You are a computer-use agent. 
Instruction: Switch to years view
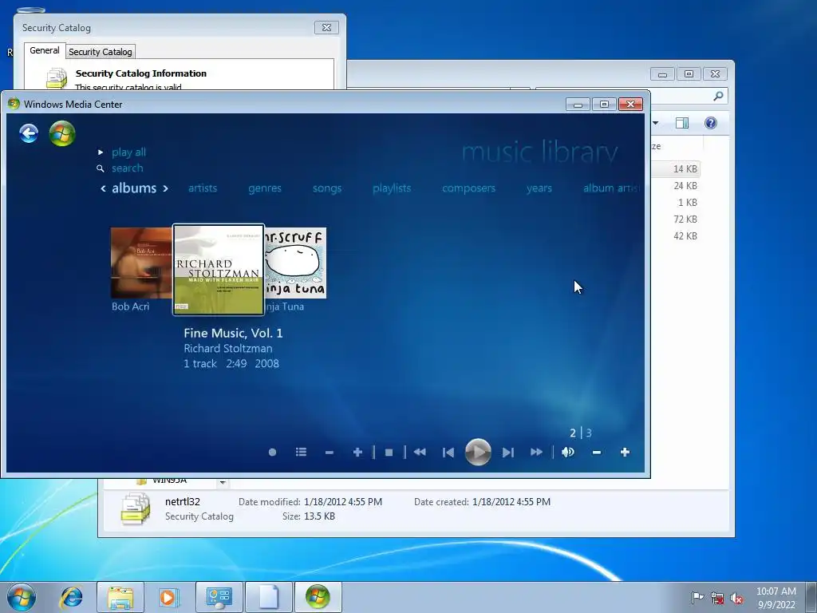click(539, 188)
